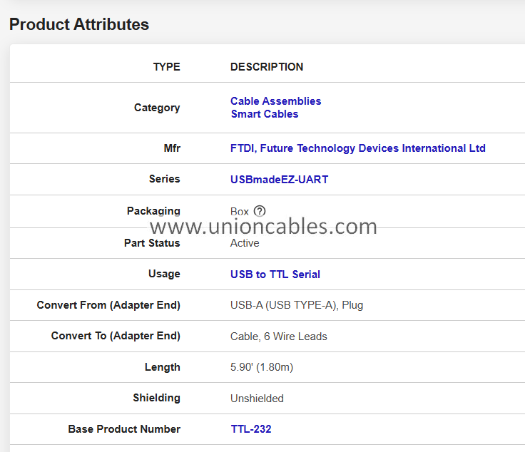Click the Packaging help question mark icon
This screenshot has width=525, height=452.
(x=260, y=211)
